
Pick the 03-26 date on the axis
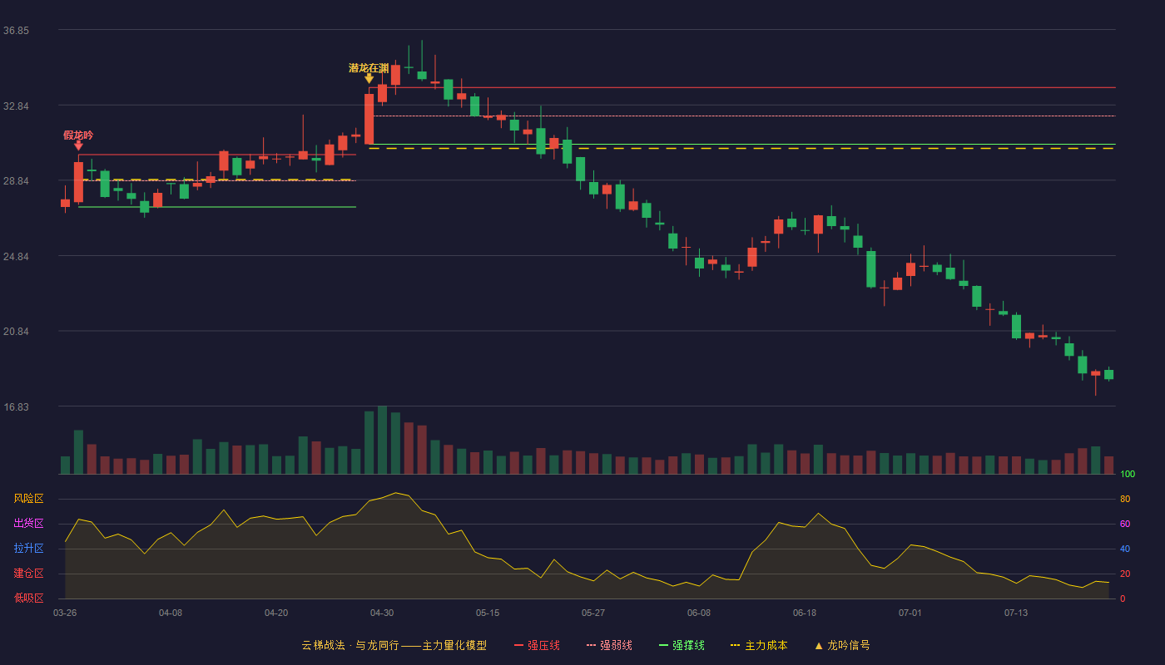pyautogui.click(x=65, y=613)
